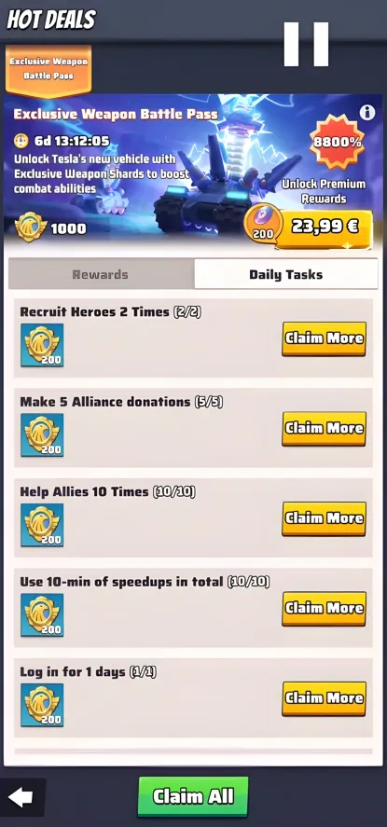The height and width of the screenshot is (827, 387).
Task: Tap reward badge for speedups task
Action: 42,615
